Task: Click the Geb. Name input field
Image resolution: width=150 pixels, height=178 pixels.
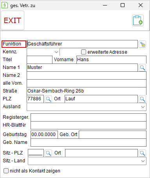Action: pyautogui.click(x=89, y=142)
